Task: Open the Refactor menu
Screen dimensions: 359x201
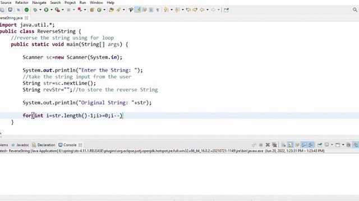Action: [22, 2]
